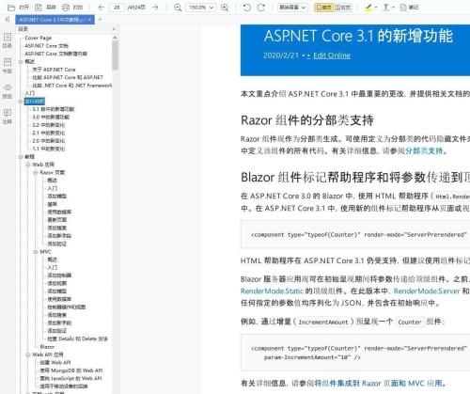Viewport: 470px width, 394px height.
Task: Click the outline scrollbar up arrow
Action: pos(115,38)
